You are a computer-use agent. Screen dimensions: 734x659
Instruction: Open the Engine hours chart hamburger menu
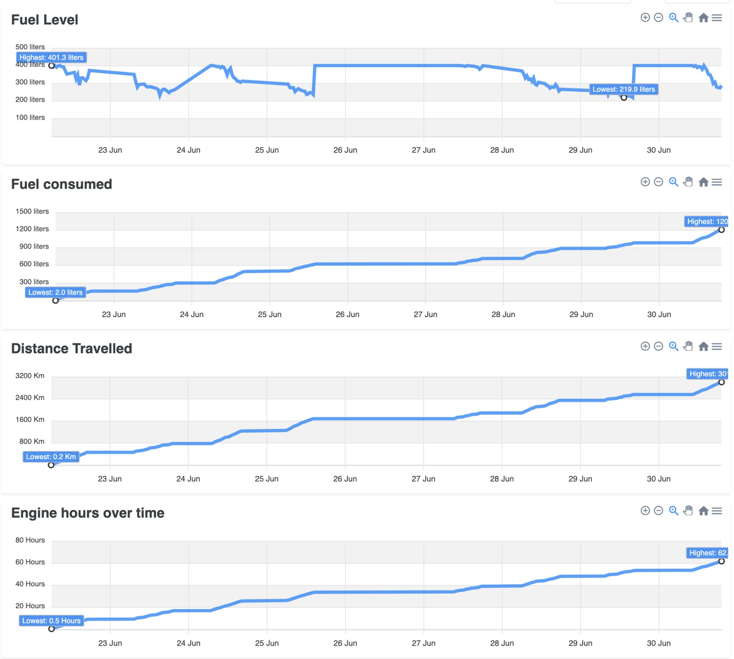717,511
